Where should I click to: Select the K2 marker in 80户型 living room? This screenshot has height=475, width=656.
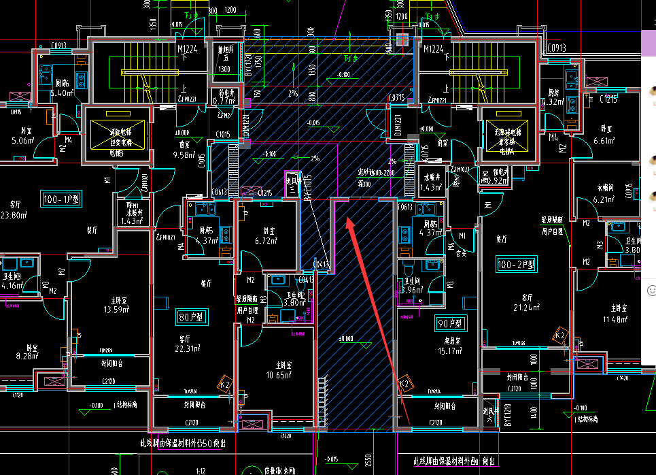[x=224, y=384]
